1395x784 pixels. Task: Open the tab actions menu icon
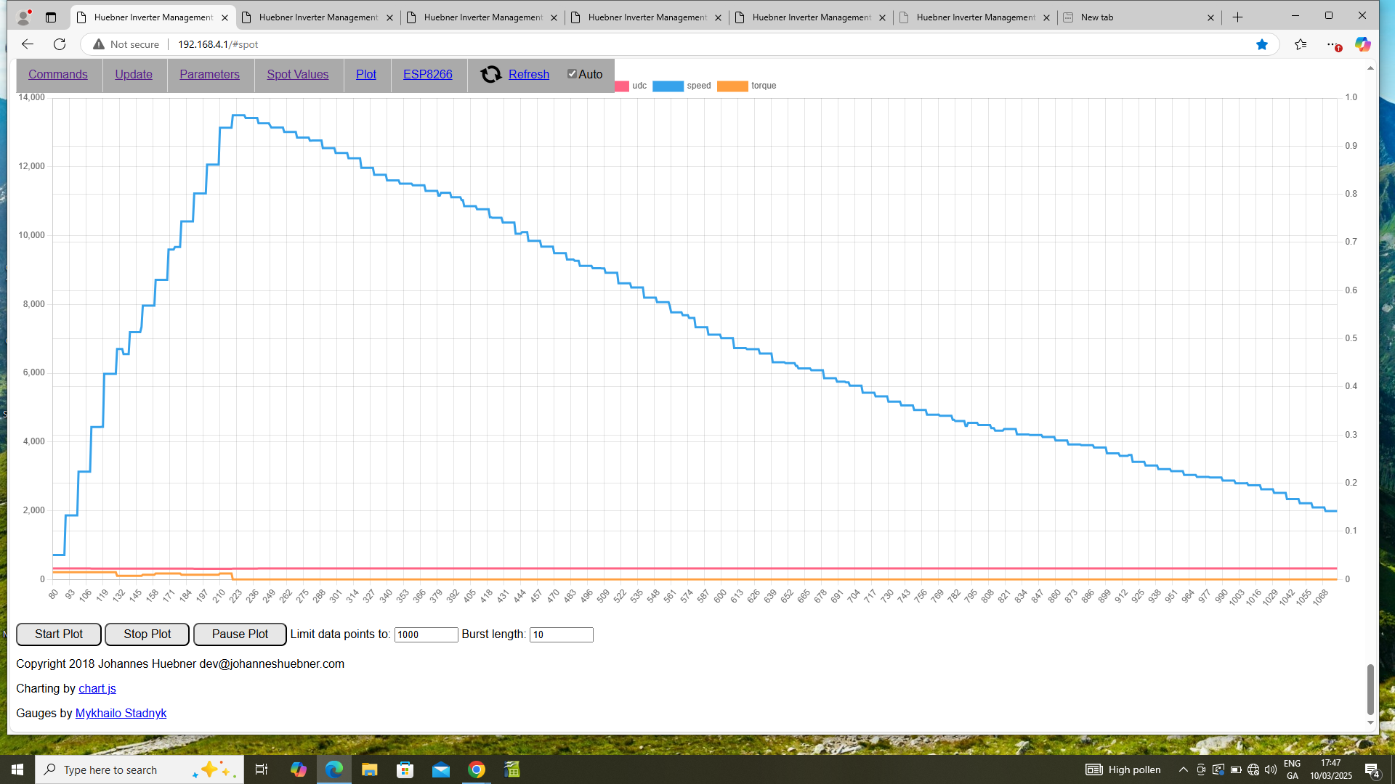[51, 17]
